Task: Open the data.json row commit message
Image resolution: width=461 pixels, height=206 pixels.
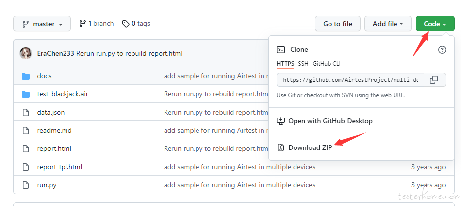Action: [x=216, y=113]
